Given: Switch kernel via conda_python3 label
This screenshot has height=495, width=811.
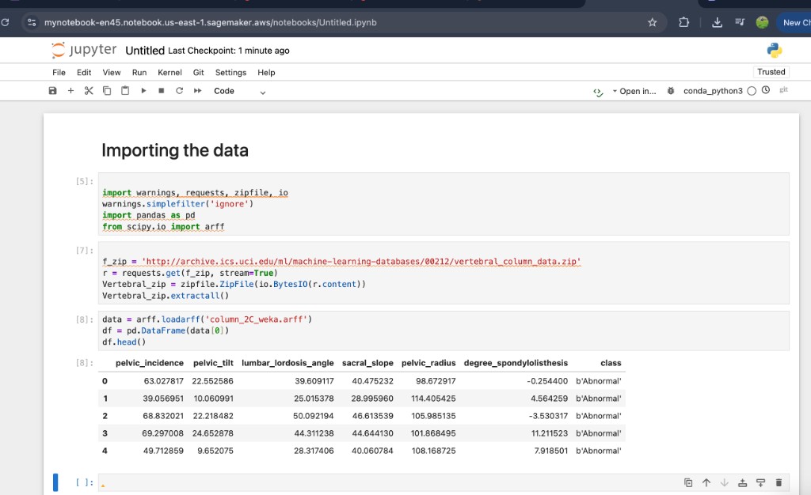Looking at the screenshot, I should [713, 91].
